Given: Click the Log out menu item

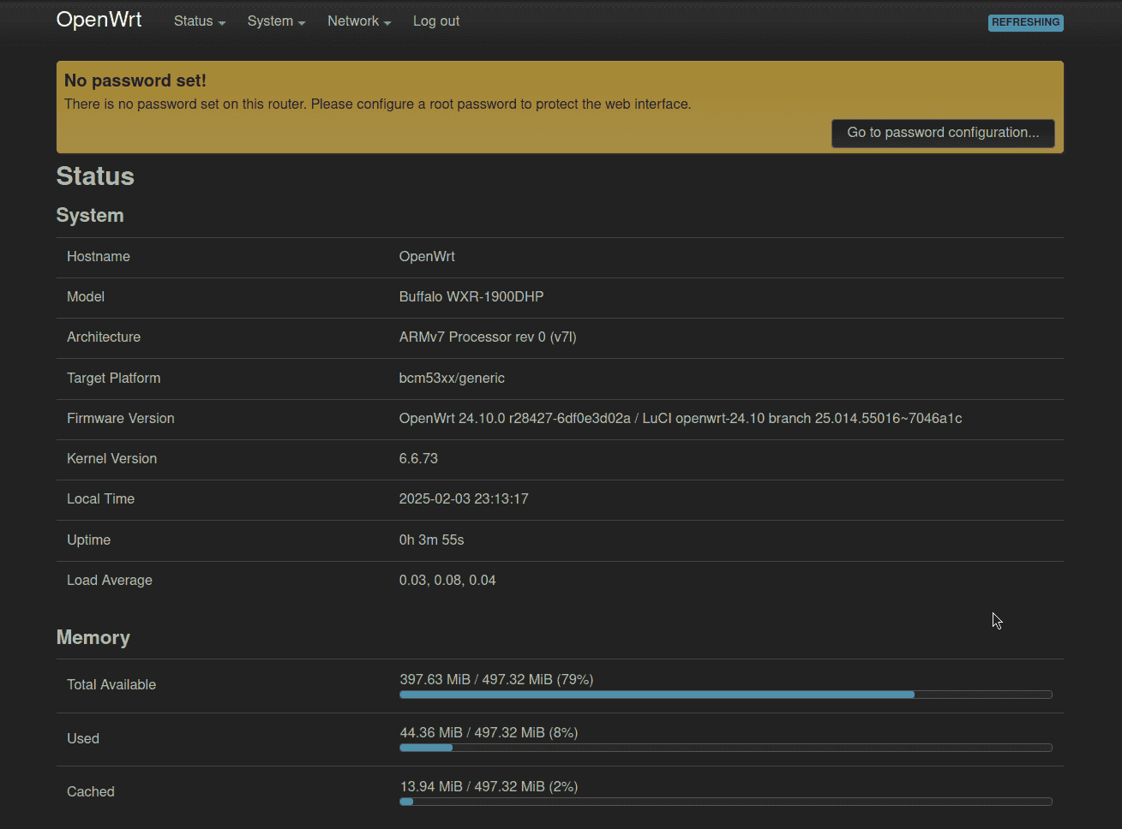Looking at the screenshot, I should (435, 21).
